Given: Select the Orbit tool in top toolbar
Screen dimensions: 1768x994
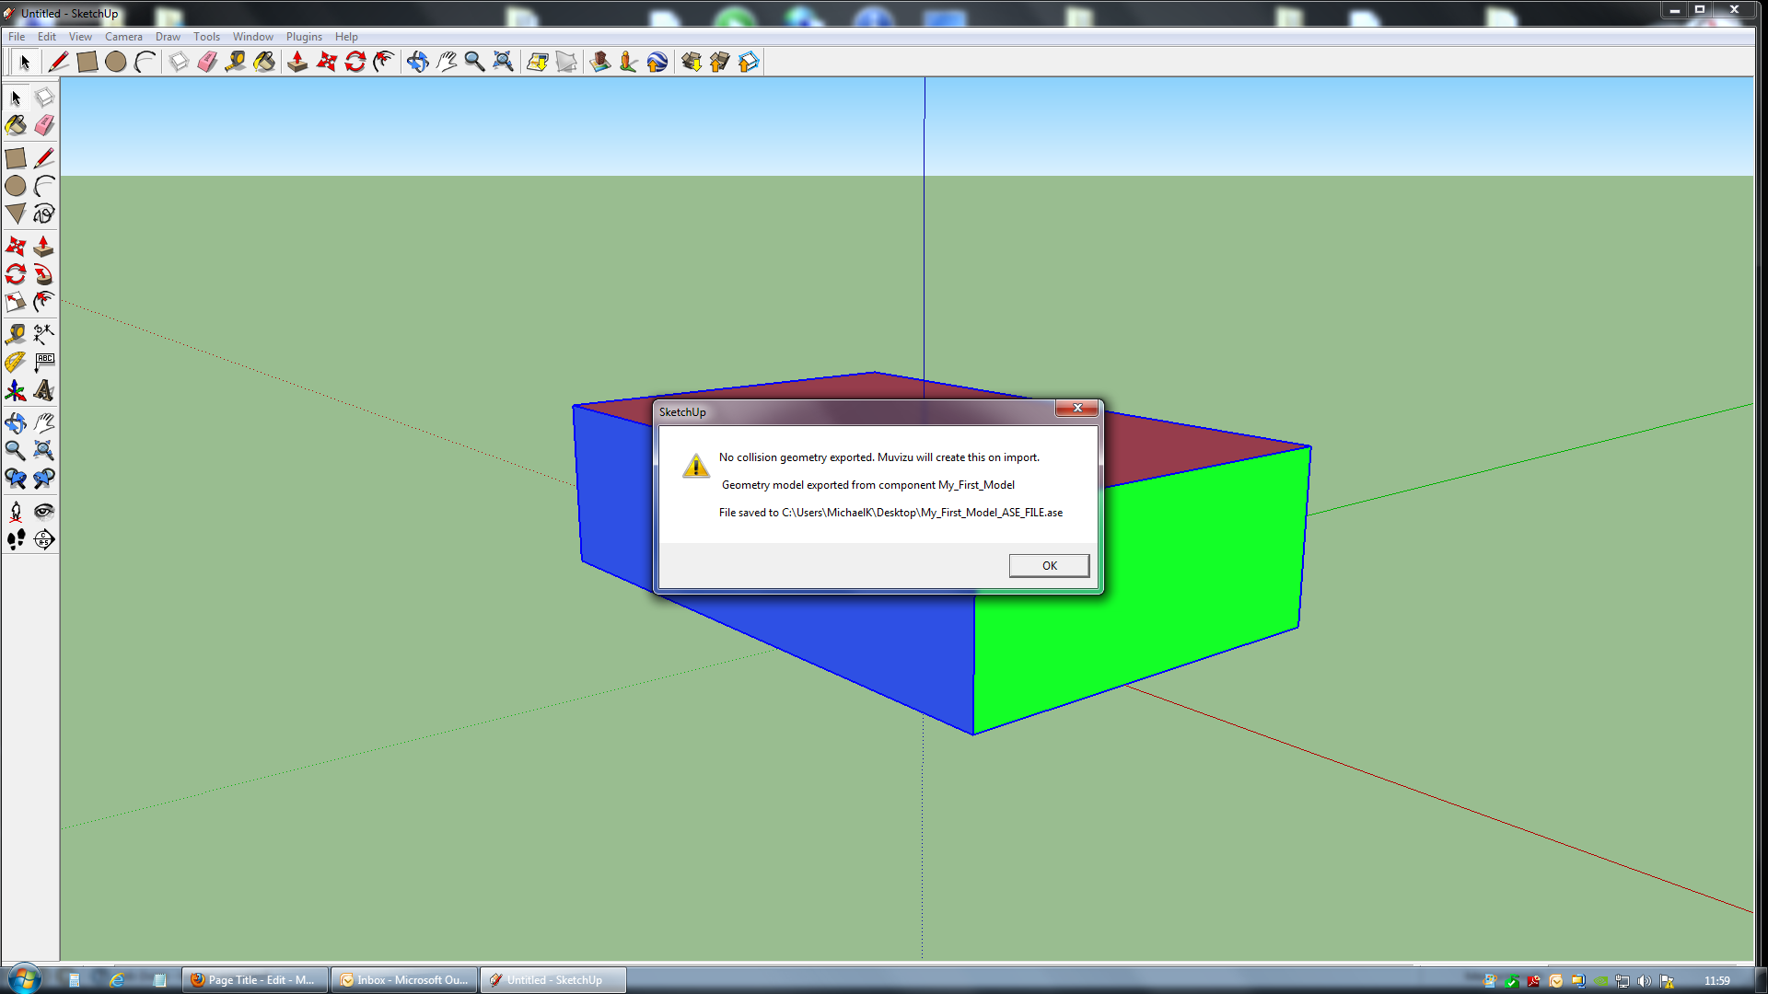Looking at the screenshot, I should click(417, 62).
